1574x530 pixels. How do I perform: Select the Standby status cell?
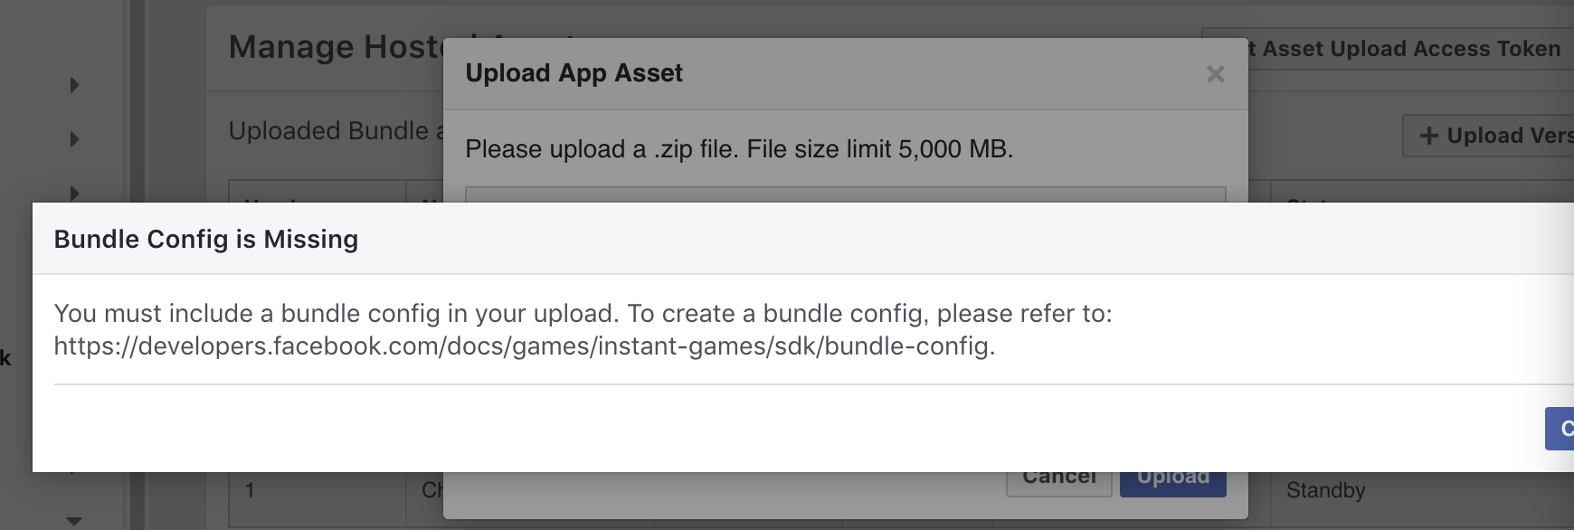1325,491
